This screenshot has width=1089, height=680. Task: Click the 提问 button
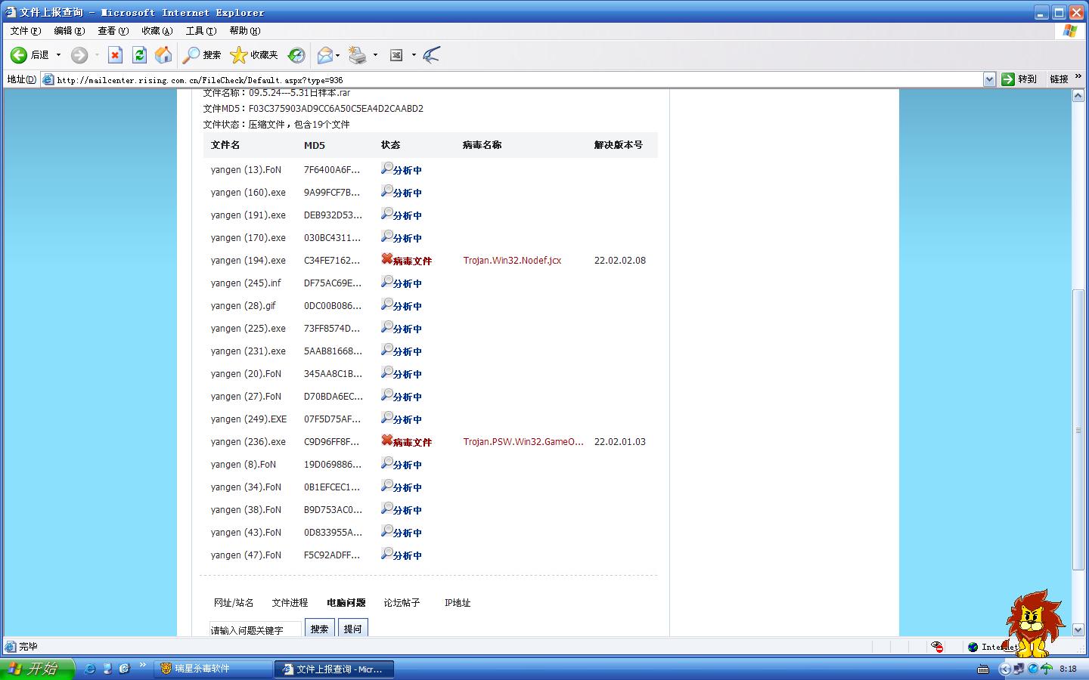click(352, 628)
